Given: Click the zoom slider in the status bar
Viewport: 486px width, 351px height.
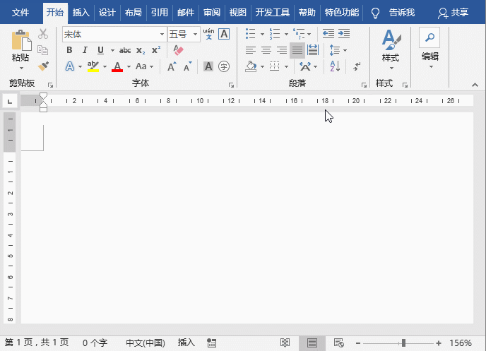Looking at the screenshot, I should [x=403, y=343].
